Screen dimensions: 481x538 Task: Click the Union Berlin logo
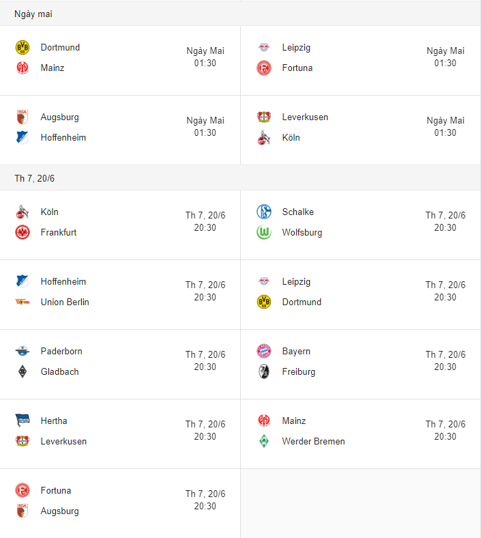click(23, 302)
